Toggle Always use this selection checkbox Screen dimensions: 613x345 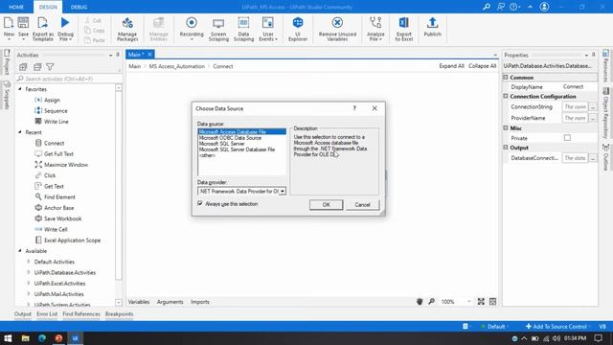pyautogui.click(x=200, y=204)
